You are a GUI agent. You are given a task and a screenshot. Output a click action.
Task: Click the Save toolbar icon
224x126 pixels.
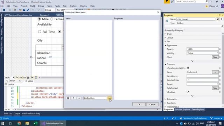point(24,10)
